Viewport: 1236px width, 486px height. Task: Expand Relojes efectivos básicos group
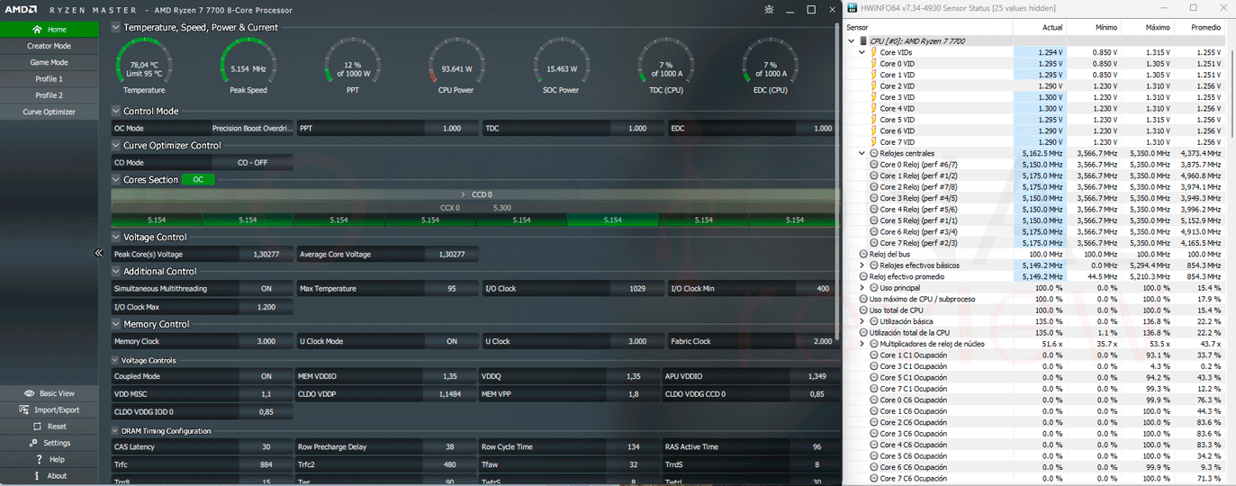[862, 265]
